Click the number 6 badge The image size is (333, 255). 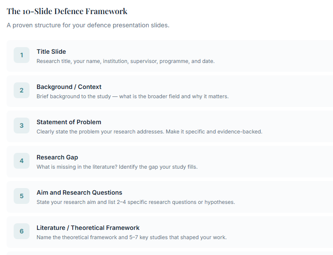22,231
